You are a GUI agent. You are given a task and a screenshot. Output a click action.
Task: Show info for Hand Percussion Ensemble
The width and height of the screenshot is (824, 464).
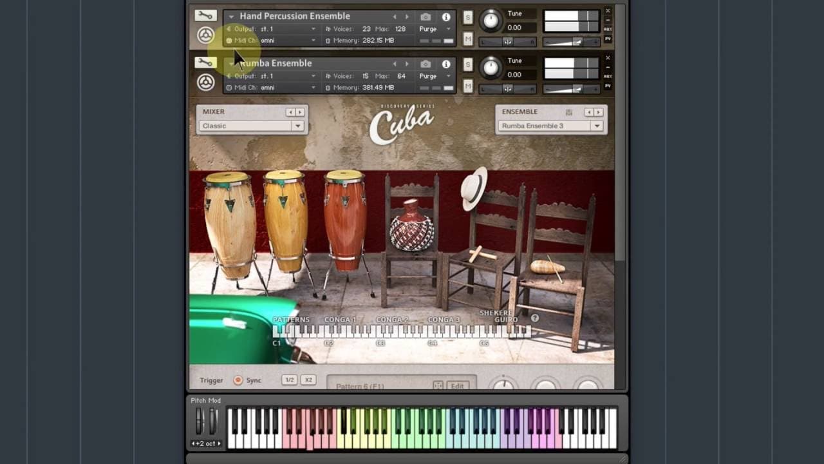(x=446, y=17)
